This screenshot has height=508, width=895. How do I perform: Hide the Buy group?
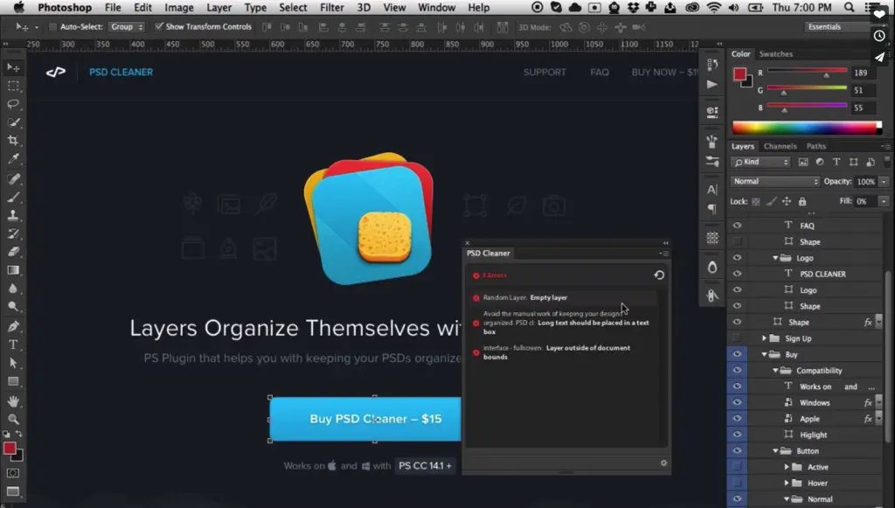[737, 354]
